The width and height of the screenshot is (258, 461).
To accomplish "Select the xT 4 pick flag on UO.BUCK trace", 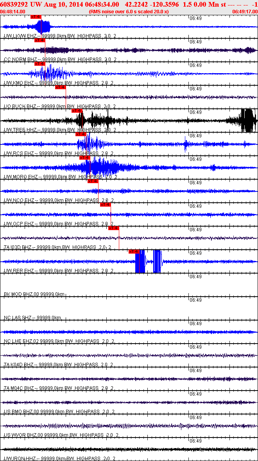I will click(x=60, y=87).
